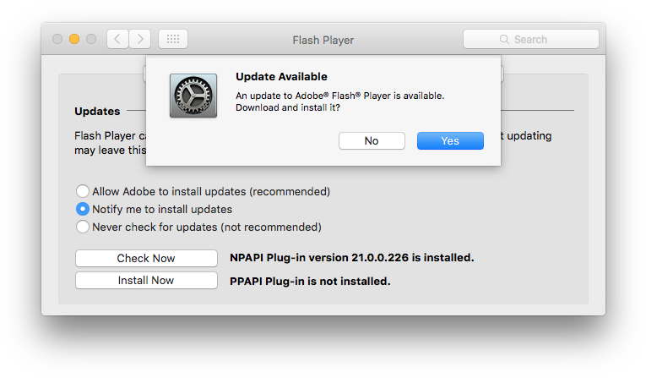The width and height of the screenshot is (646, 378).
Task: Minimize the window with the yellow button
Action: point(74,39)
